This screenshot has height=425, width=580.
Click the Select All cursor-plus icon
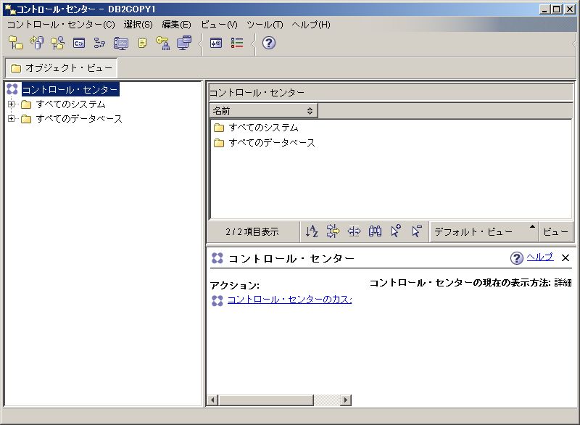click(396, 231)
